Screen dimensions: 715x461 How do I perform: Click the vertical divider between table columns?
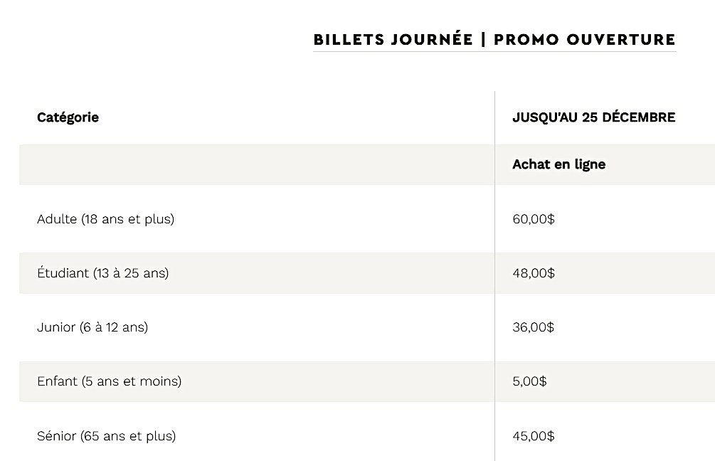494,299
